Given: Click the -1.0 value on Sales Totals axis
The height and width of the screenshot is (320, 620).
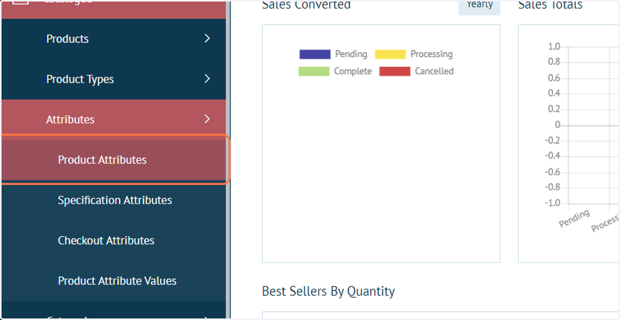Looking at the screenshot, I should point(553,203).
